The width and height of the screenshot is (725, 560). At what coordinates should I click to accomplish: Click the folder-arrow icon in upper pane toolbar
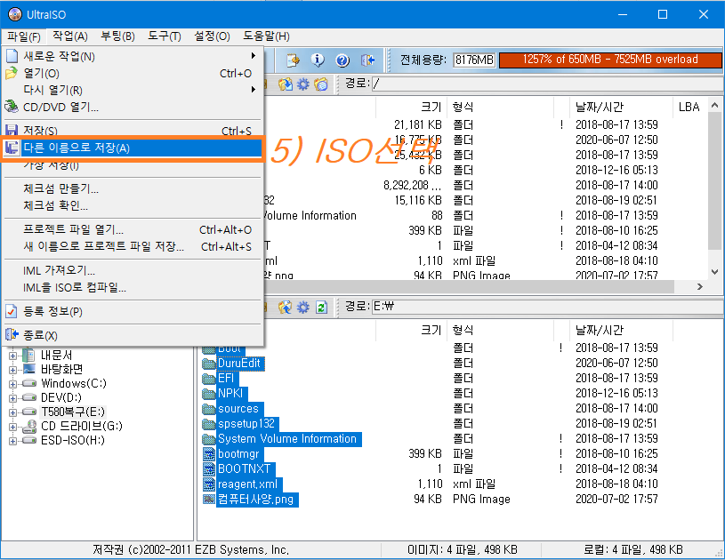(x=286, y=84)
